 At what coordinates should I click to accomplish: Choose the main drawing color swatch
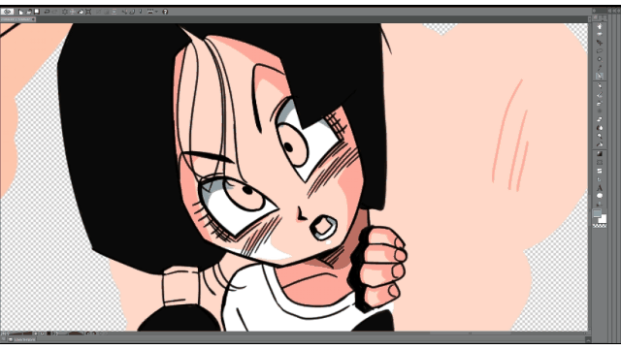597,213
